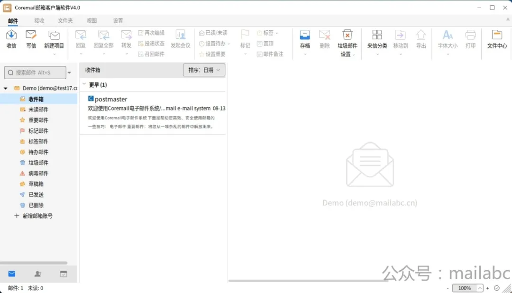Toggle 置顶 pin to top
The image size is (512, 293).
pos(265,44)
